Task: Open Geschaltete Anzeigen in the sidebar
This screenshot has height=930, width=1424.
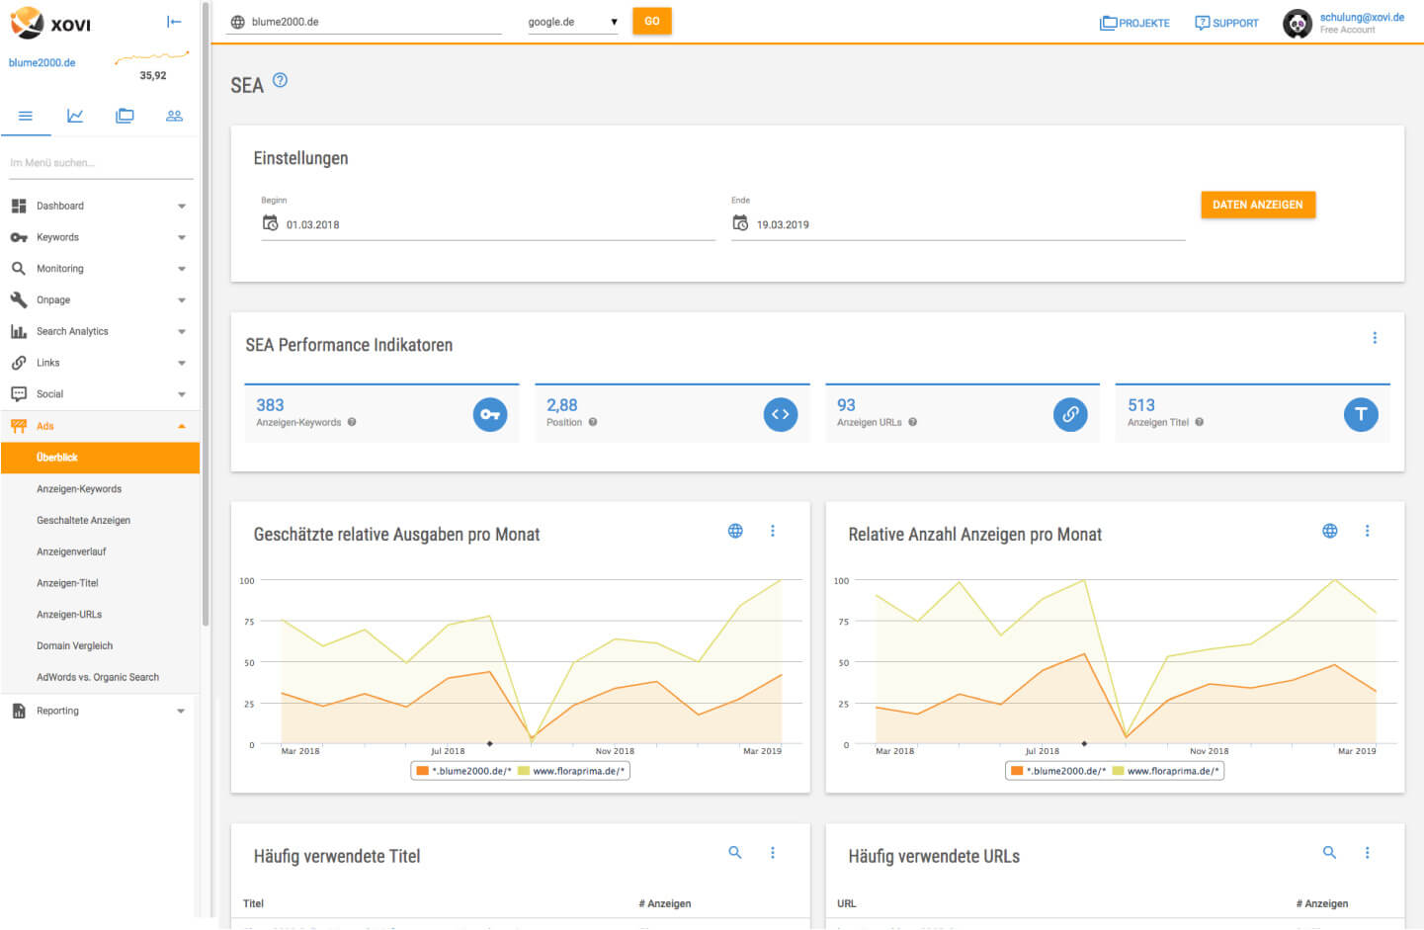Action: tap(83, 521)
